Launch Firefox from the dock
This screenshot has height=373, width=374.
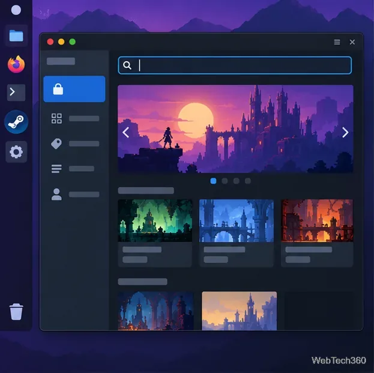[x=16, y=64]
